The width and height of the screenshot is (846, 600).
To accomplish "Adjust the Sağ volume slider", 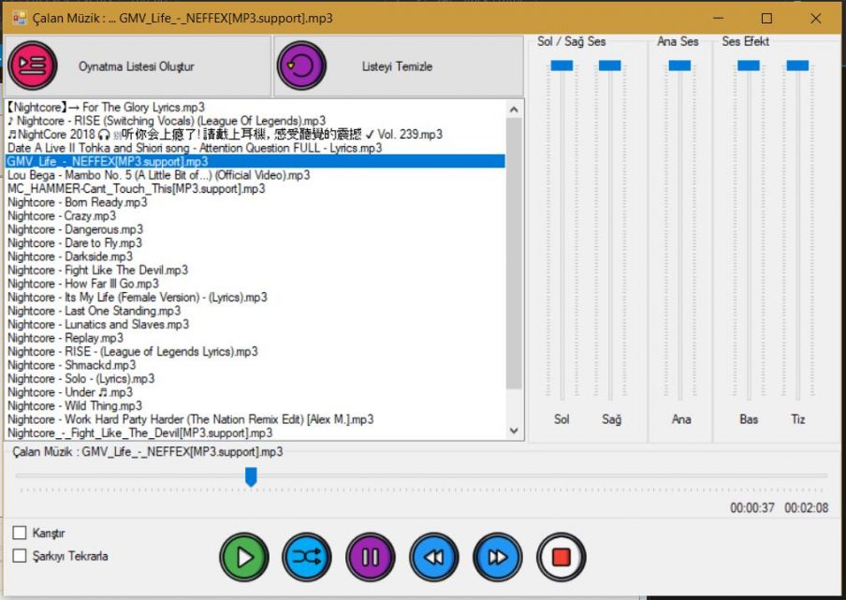I will coord(611,66).
